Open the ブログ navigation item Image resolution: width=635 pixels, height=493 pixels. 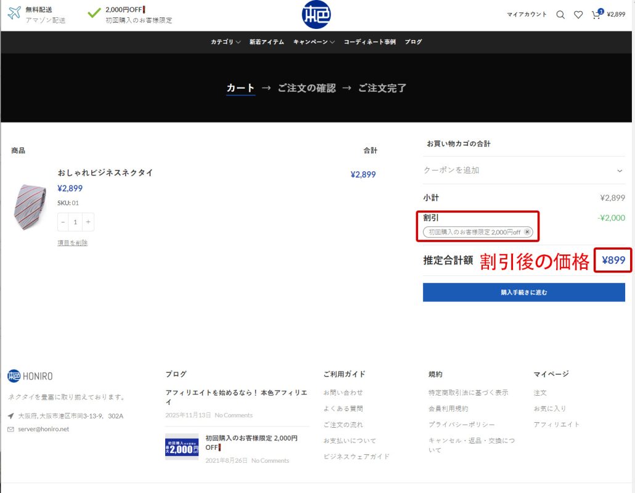coord(413,42)
